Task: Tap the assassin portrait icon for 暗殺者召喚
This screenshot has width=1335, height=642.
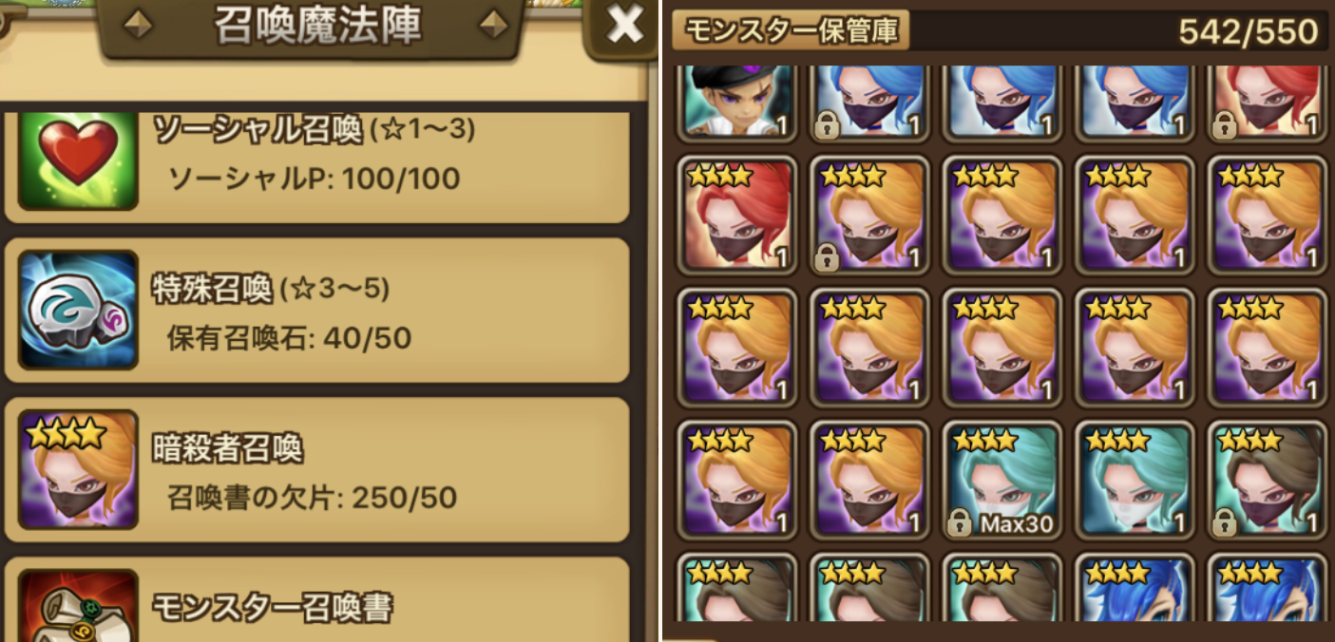Action: pos(78,469)
